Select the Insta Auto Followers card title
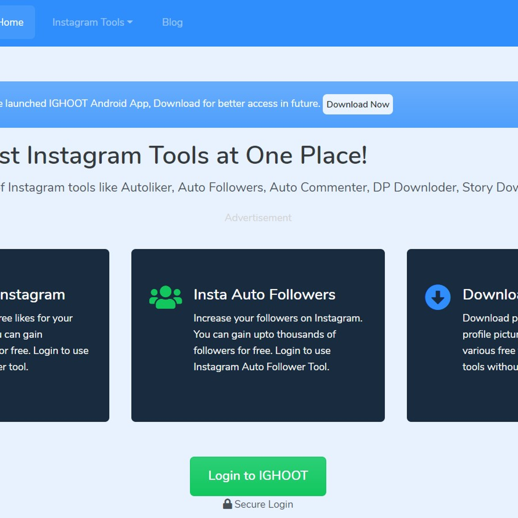This screenshot has width=518, height=518. pos(264,295)
